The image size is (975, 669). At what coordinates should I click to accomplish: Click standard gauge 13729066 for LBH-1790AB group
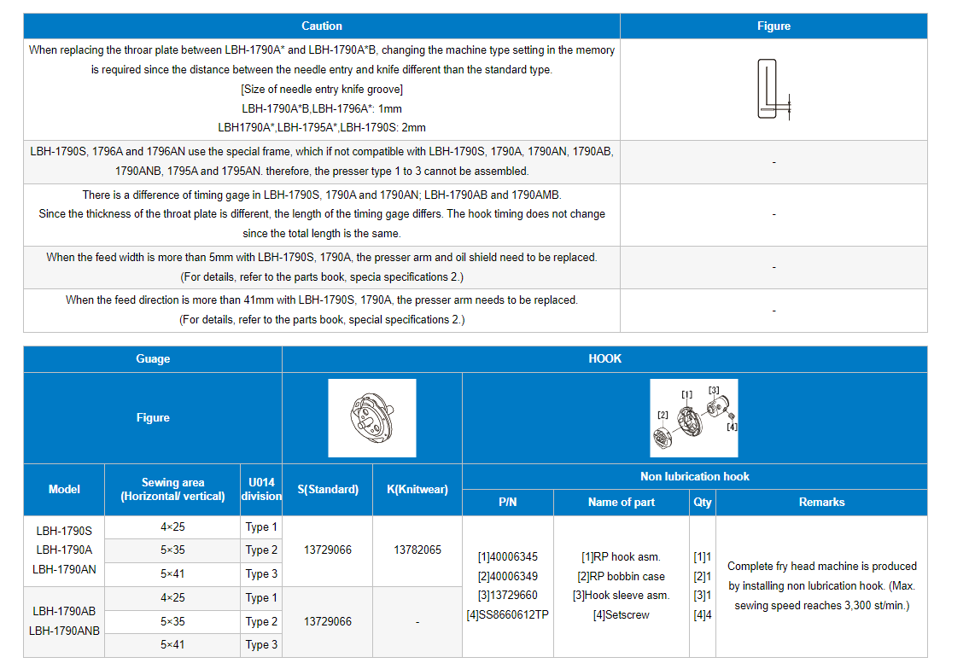point(328,622)
